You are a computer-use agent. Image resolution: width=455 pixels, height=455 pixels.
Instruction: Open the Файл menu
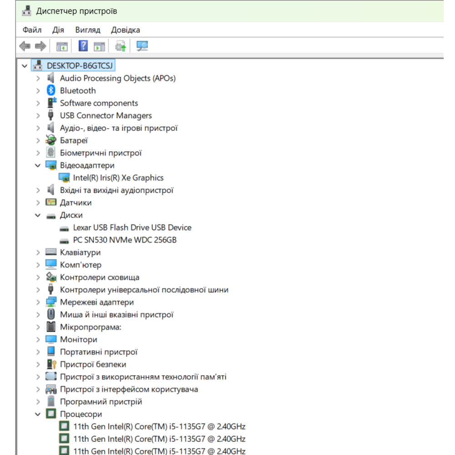pyautogui.click(x=32, y=30)
